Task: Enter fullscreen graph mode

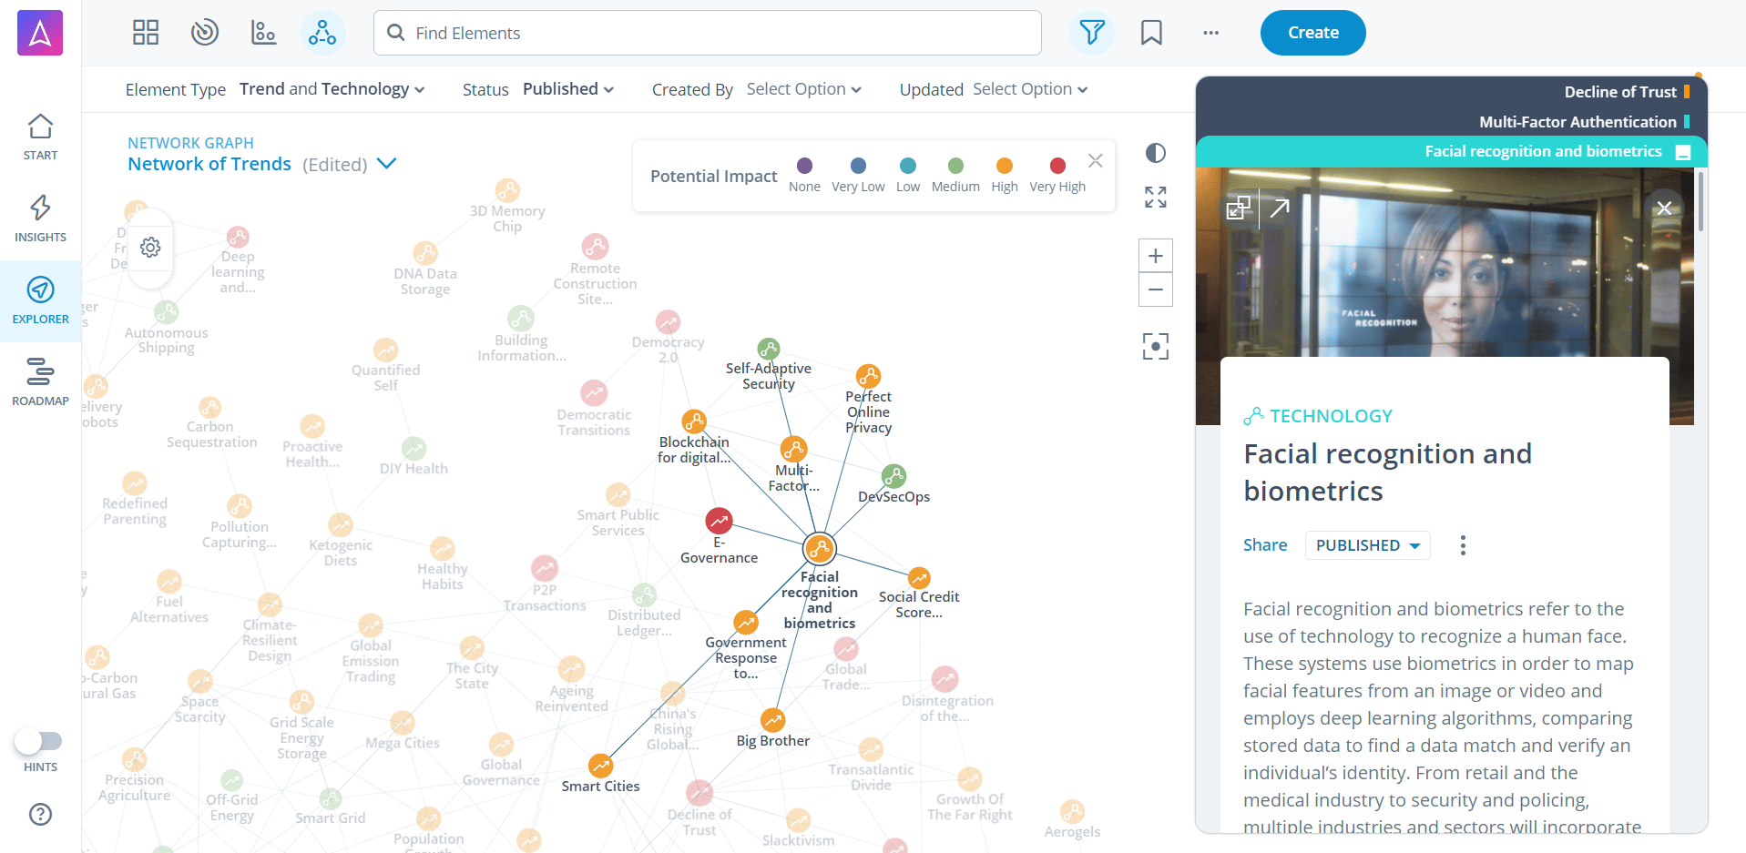Action: 1156,198
